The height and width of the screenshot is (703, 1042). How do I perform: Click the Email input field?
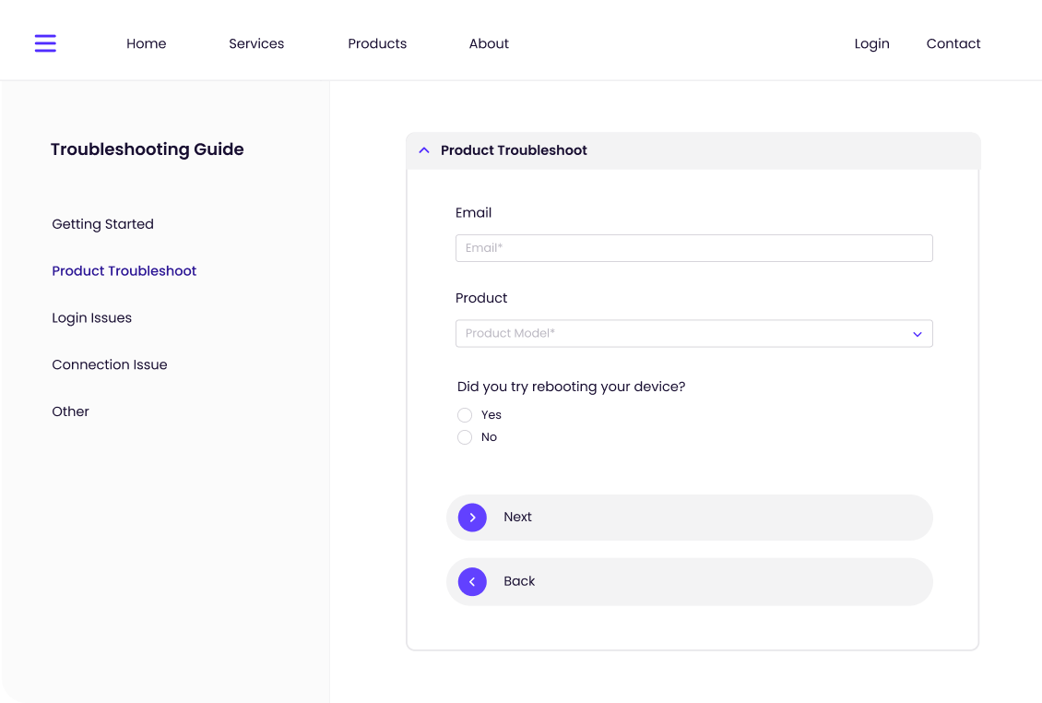(x=693, y=248)
